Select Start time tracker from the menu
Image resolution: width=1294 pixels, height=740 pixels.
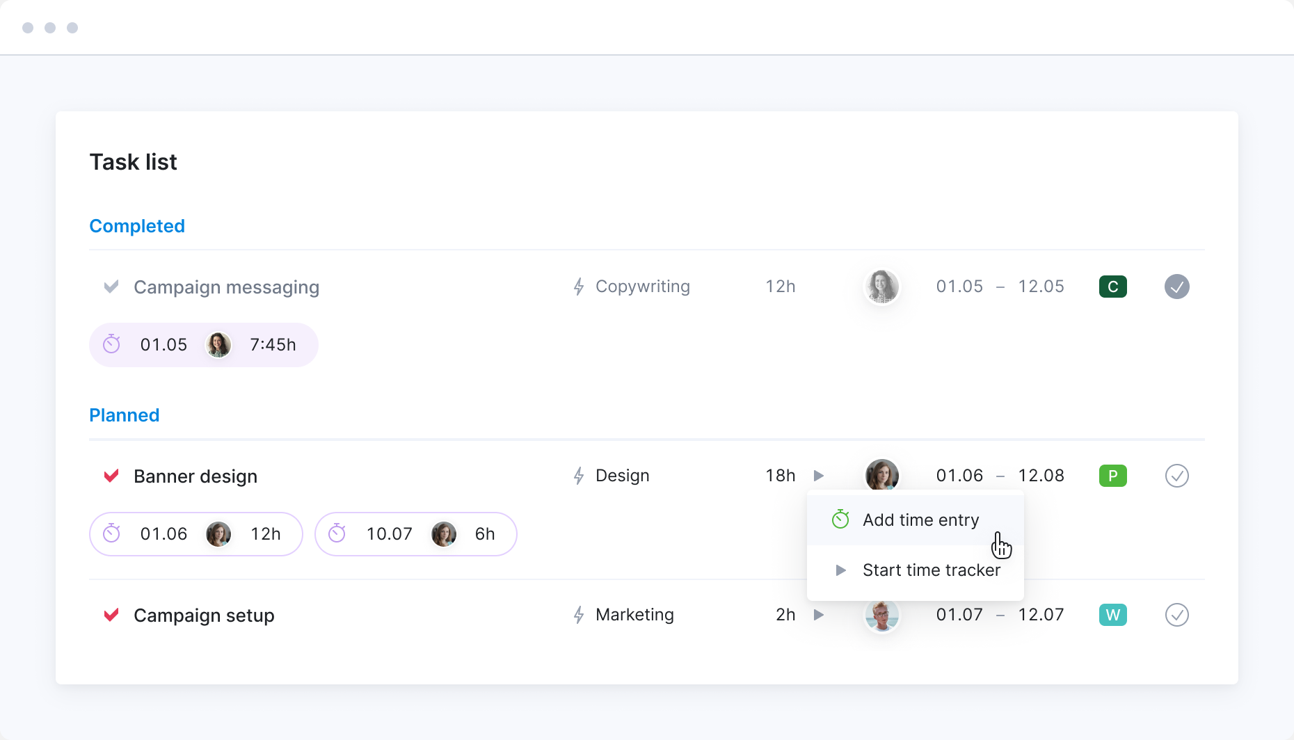(915, 570)
